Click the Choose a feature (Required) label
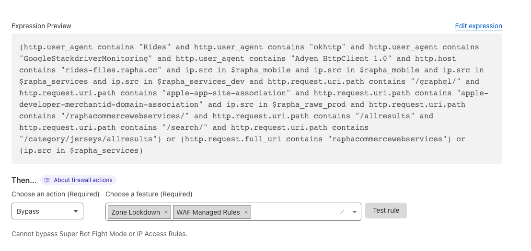Image resolution: width=531 pixels, height=251 pixels. pyautogui.click(x=149, y=194)
